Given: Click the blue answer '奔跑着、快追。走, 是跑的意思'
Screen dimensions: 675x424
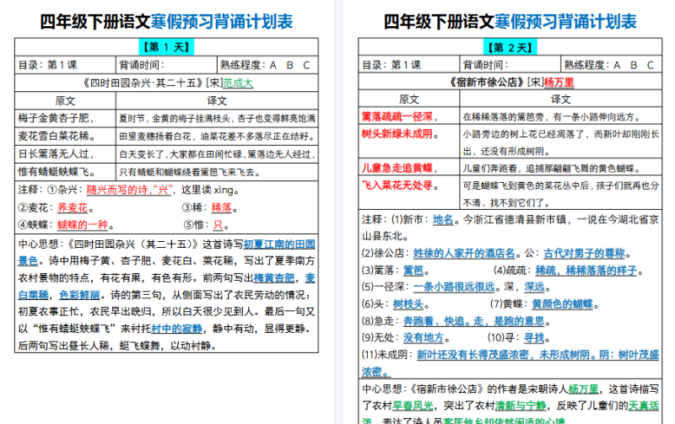Looking at the screenshot, I should (474, 321).
